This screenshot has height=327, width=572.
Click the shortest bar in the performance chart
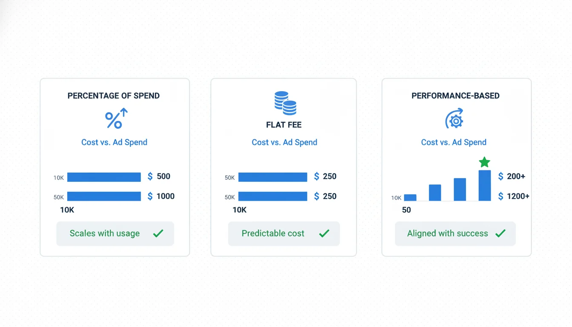pyautogui.click(x=410, y=198)
